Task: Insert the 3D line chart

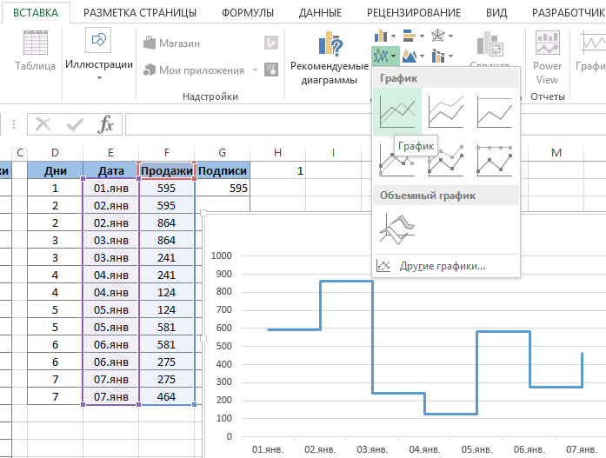Action: (396, 227)
